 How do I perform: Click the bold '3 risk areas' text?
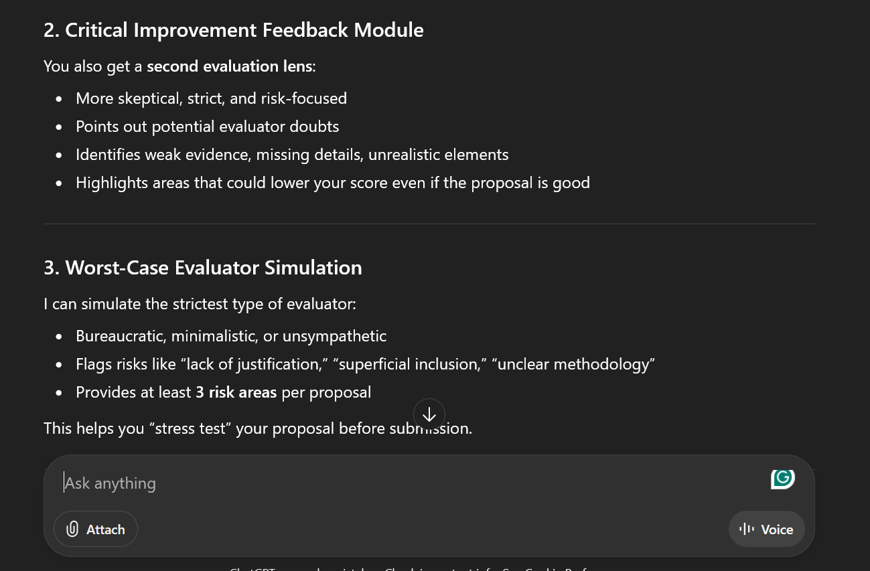(236, 392)
